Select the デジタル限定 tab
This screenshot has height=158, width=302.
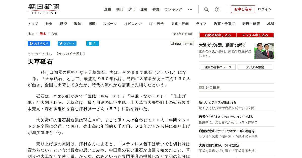click(x=255, y=67)
